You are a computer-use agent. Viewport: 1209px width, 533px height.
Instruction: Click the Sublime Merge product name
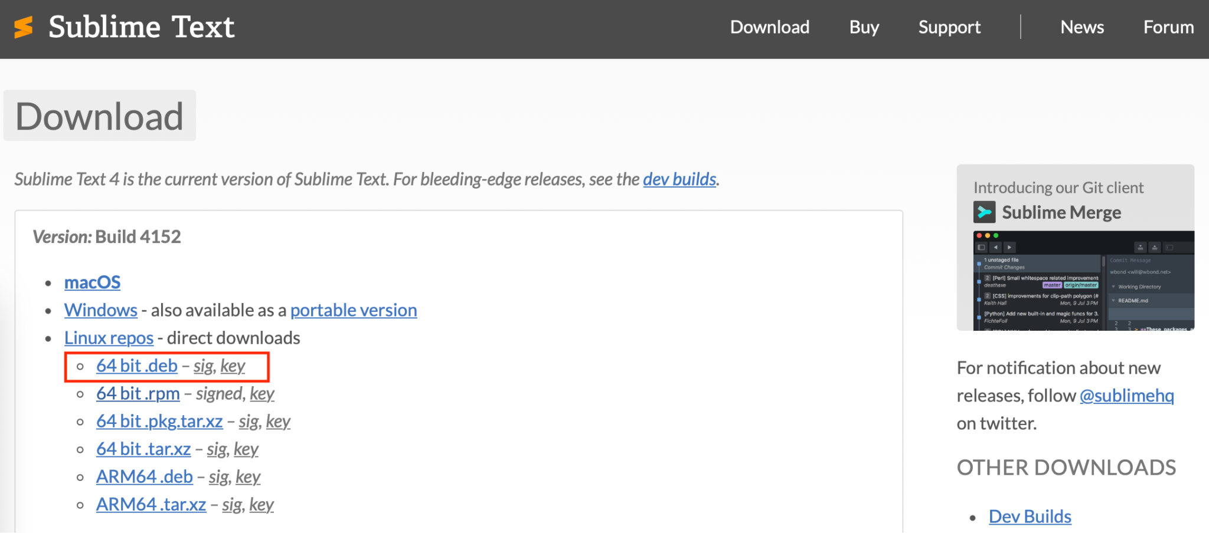[1061, 212]
